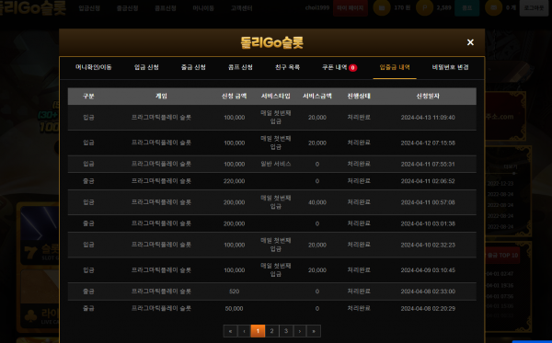Jump to last page with » button
552x343 pixels.
(x=314, y=331)
